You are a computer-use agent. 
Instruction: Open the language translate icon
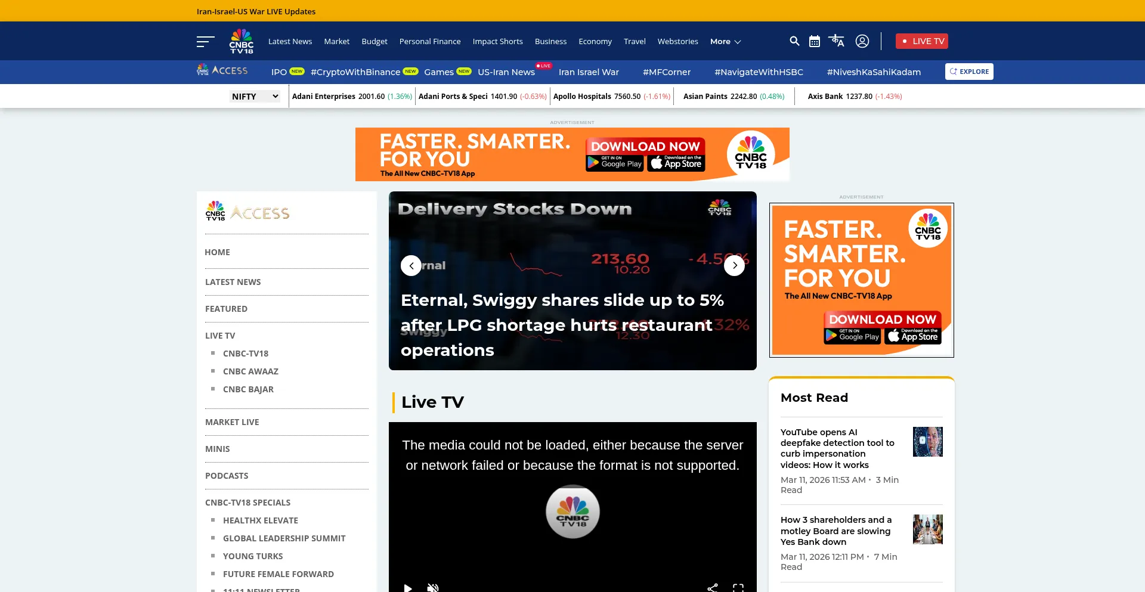pos(837,41)
